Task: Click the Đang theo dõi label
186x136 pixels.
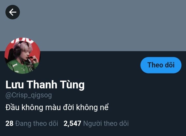Action: (37, 123)
